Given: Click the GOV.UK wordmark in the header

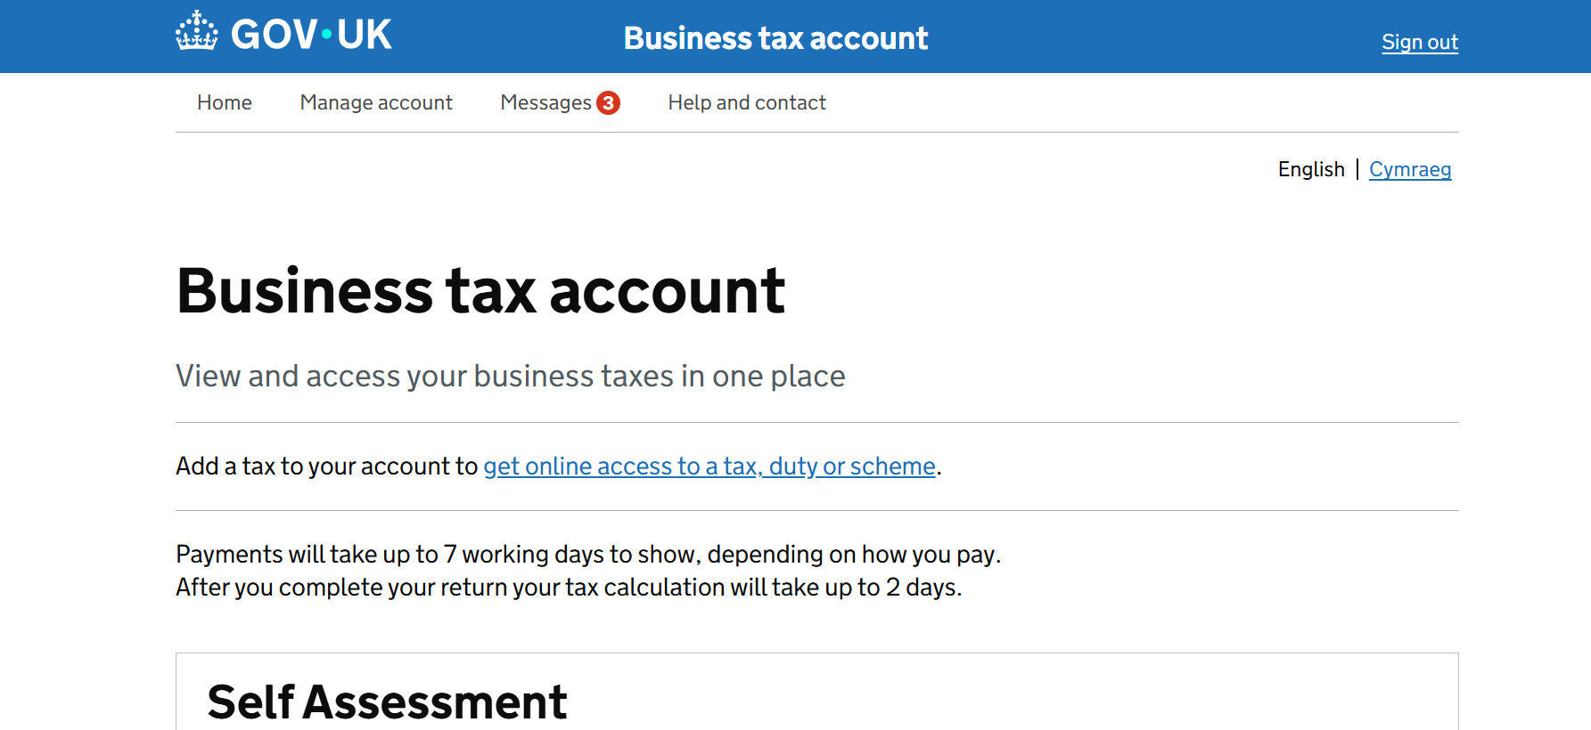Looking at the screenshot, I should pyautogui.click(x=310, y=35).
